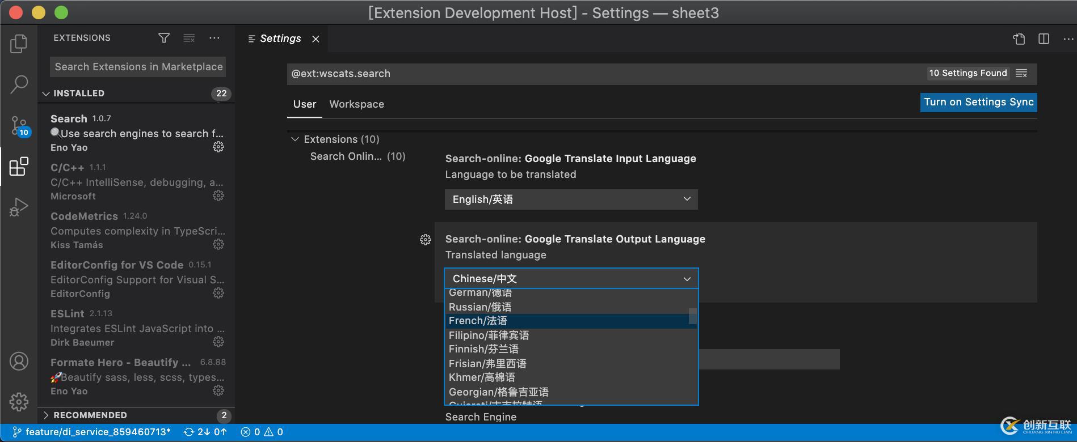Open Extensions panel more actions menu
The image size is (1077, 442).
pos(214,38)
